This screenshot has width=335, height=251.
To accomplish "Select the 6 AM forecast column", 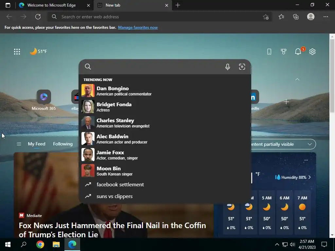I will pos(284,212).
